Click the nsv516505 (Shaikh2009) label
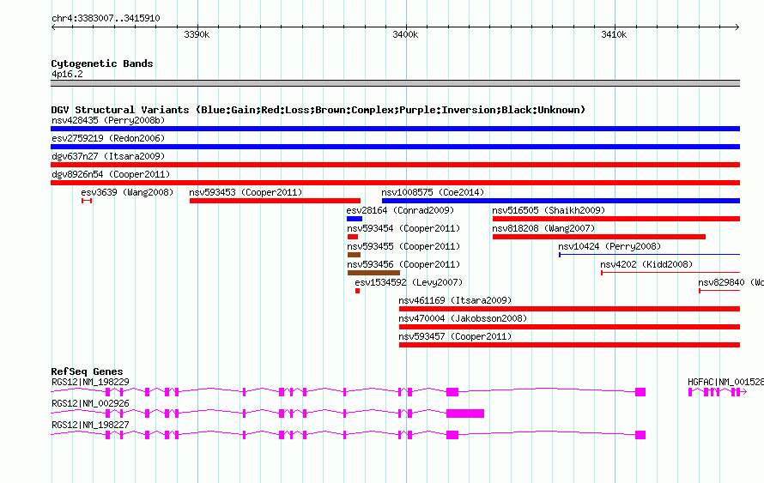 tap(549, 210)
